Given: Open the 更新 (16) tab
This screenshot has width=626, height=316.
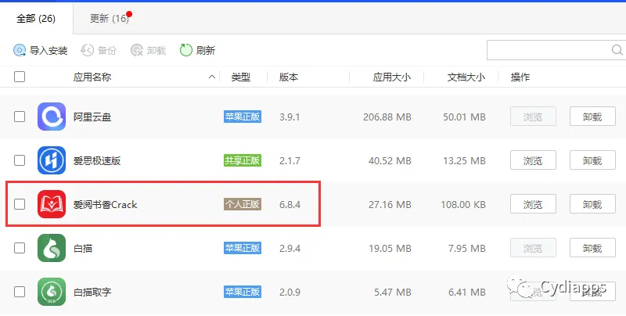Looking at the screenshot, I should 110,18.
